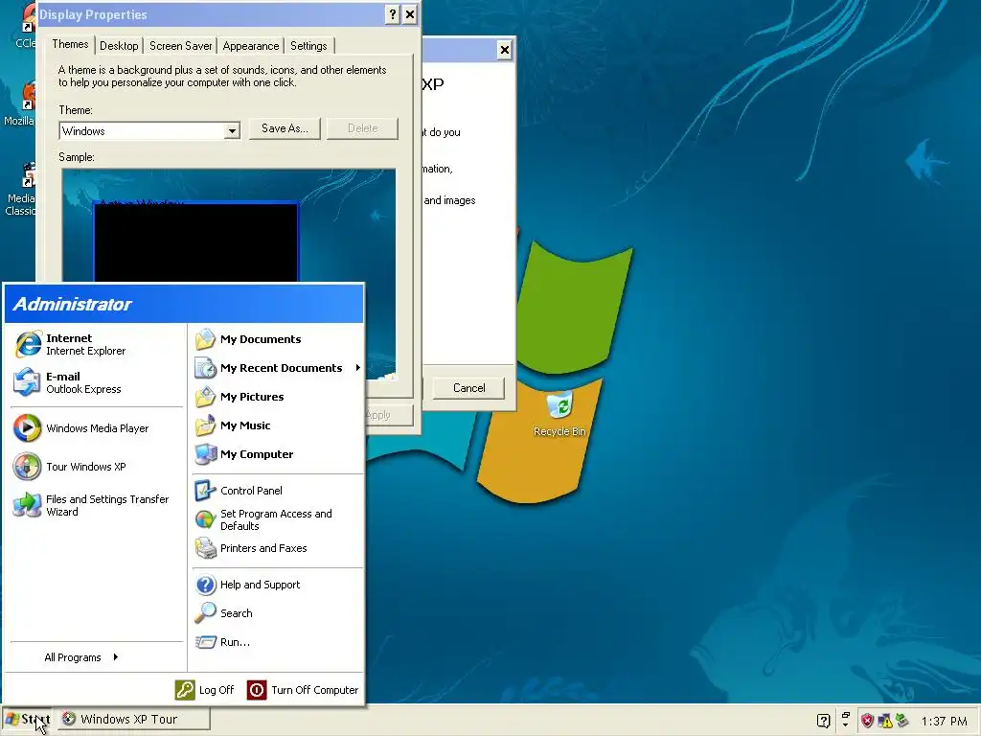The image size is (981, 736).
Task: Open the red security shield tray icon
Action: pyautogui.click(x=867, y=721)
